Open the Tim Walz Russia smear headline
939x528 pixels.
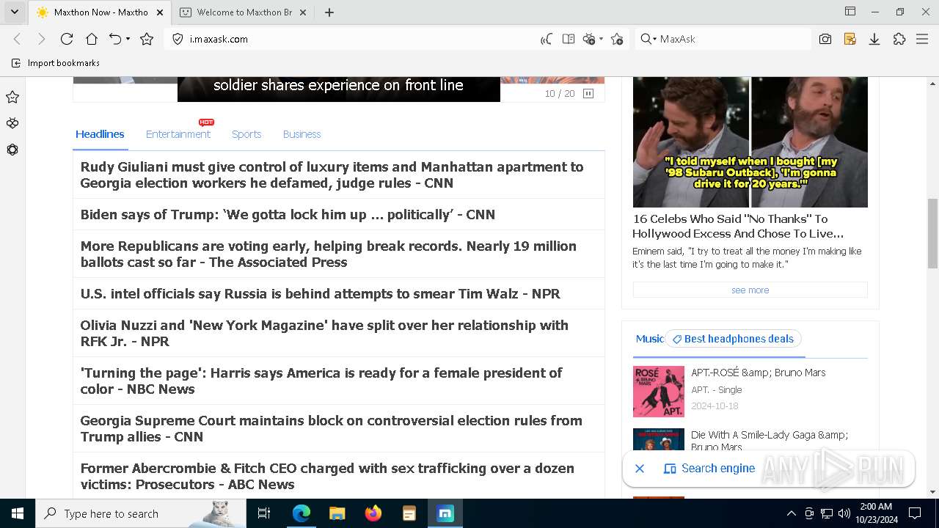point(320,293)
